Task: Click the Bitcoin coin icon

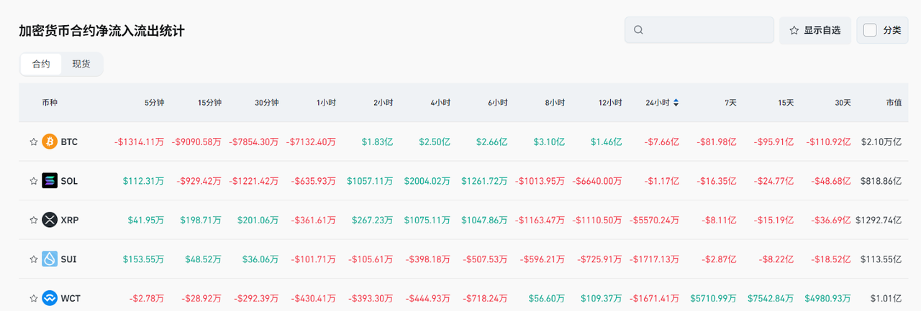Action: tap(50, 142)
